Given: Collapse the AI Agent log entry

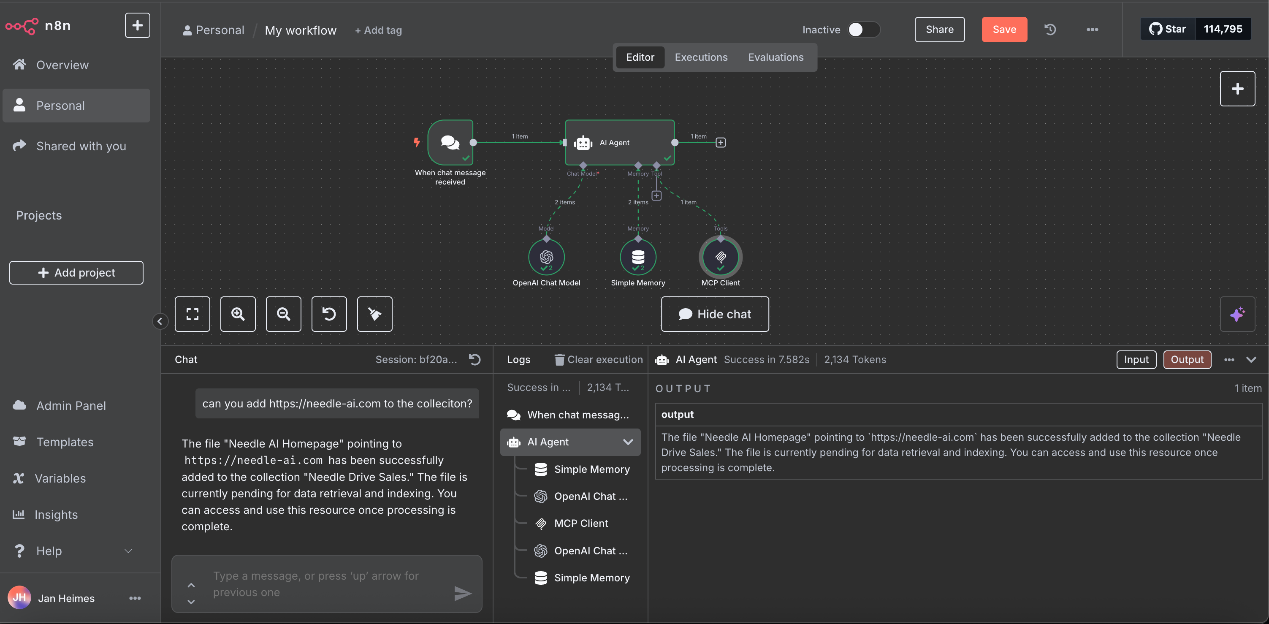Looking at the screenshot, I should tap(628, 442).
